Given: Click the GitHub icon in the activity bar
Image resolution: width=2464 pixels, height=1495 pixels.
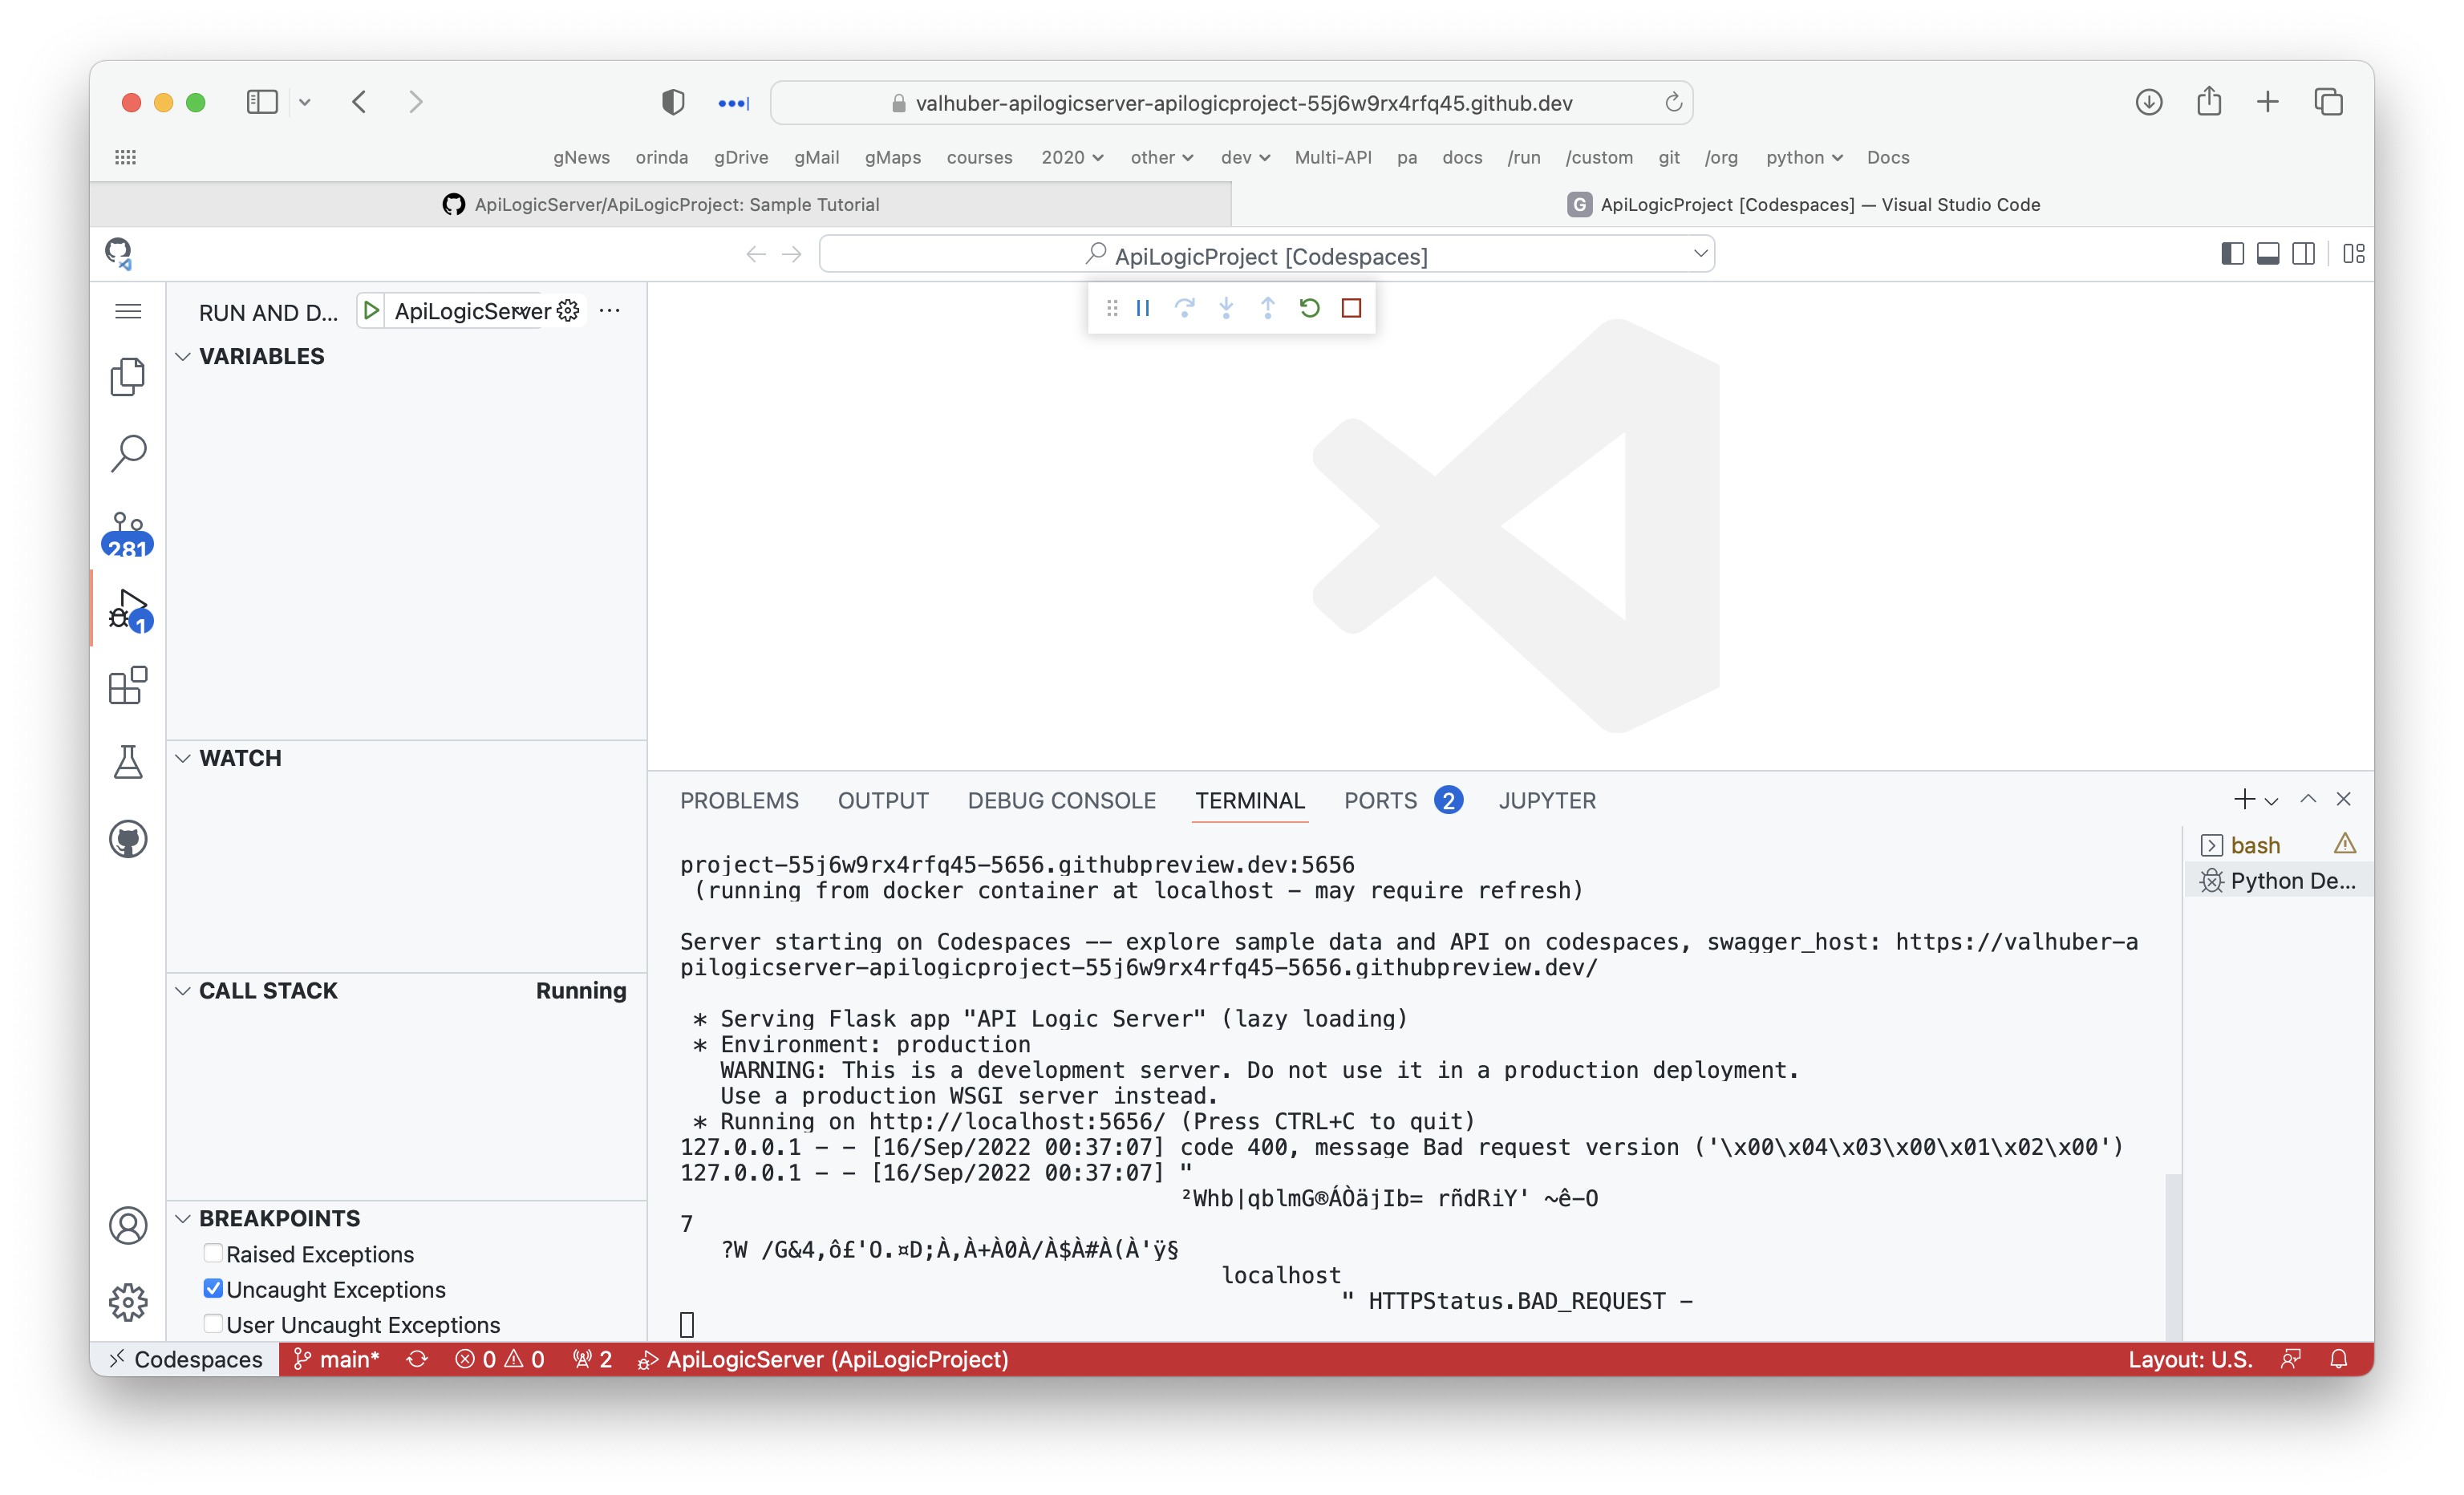Looking at the screenshot, I should pyautogui.click(x=128, y=839).
